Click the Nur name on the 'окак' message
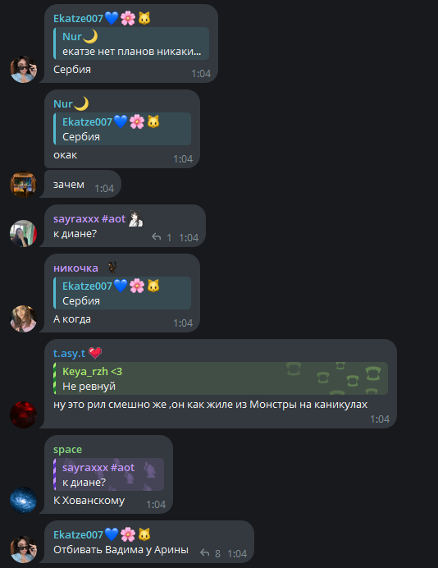The width and height of the screenshot is (438, 568). click(63, 104)
